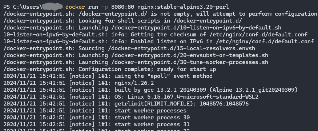Click the word docker in command line
The height and width of the screenshot is (131, 318).
coord(75,7)
